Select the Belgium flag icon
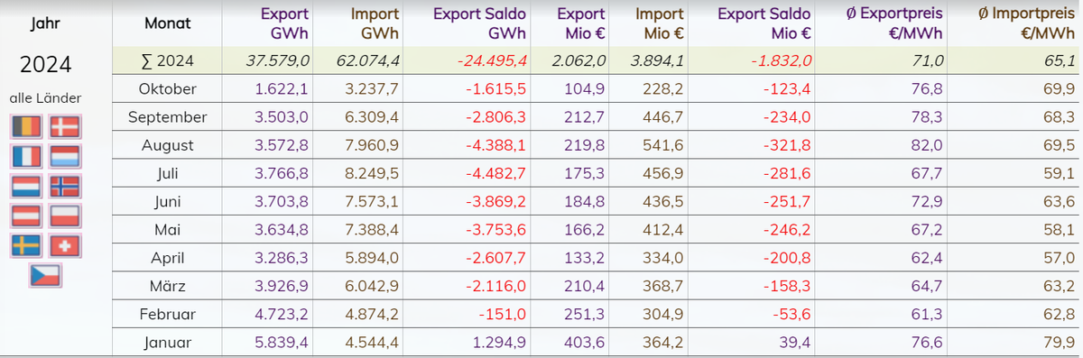 tap(26, 127)
